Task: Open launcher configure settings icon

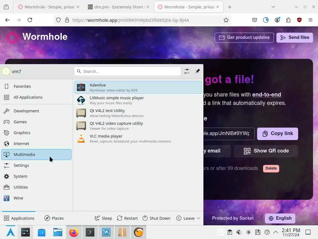Action: point(187,71)
